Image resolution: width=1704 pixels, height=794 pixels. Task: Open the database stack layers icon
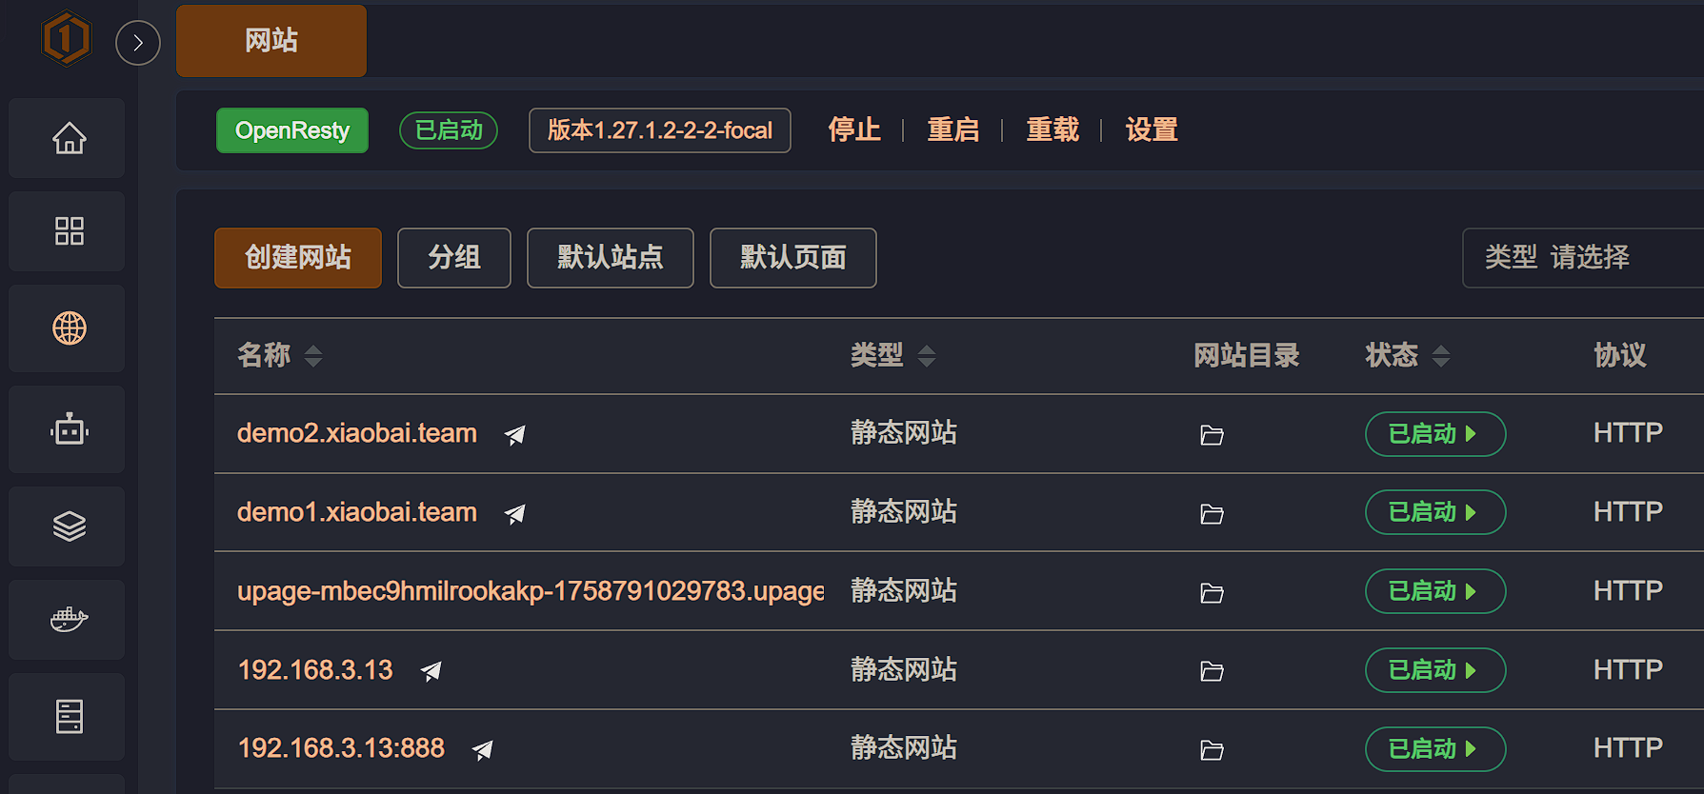(x=69, y=526)
